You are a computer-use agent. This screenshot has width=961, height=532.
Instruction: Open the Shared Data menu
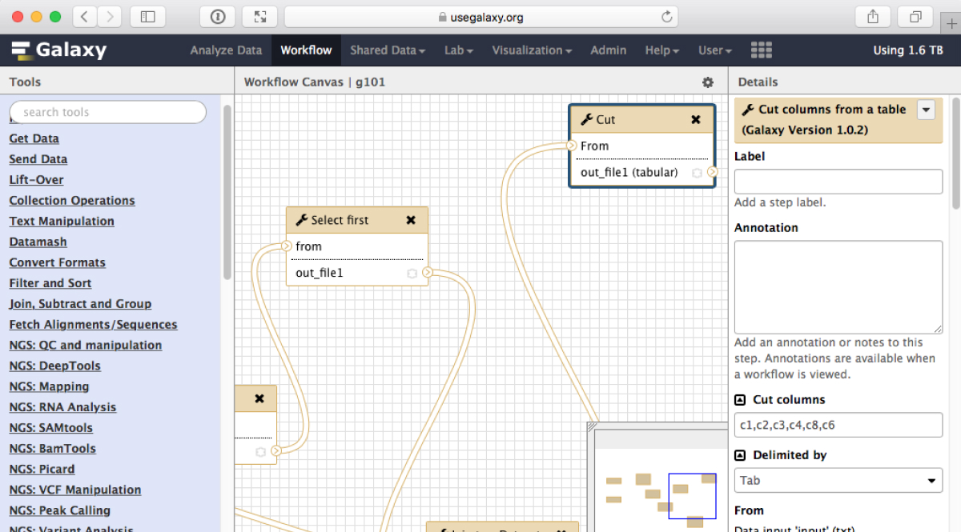pyautogui.click(x=388, y=50)
